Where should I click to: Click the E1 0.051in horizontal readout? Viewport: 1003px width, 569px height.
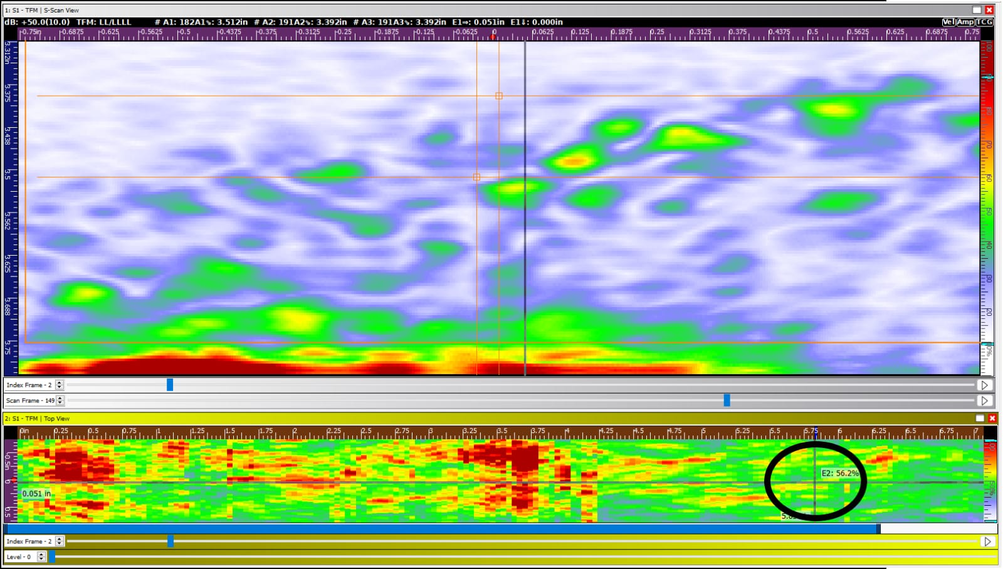point(478,22)
